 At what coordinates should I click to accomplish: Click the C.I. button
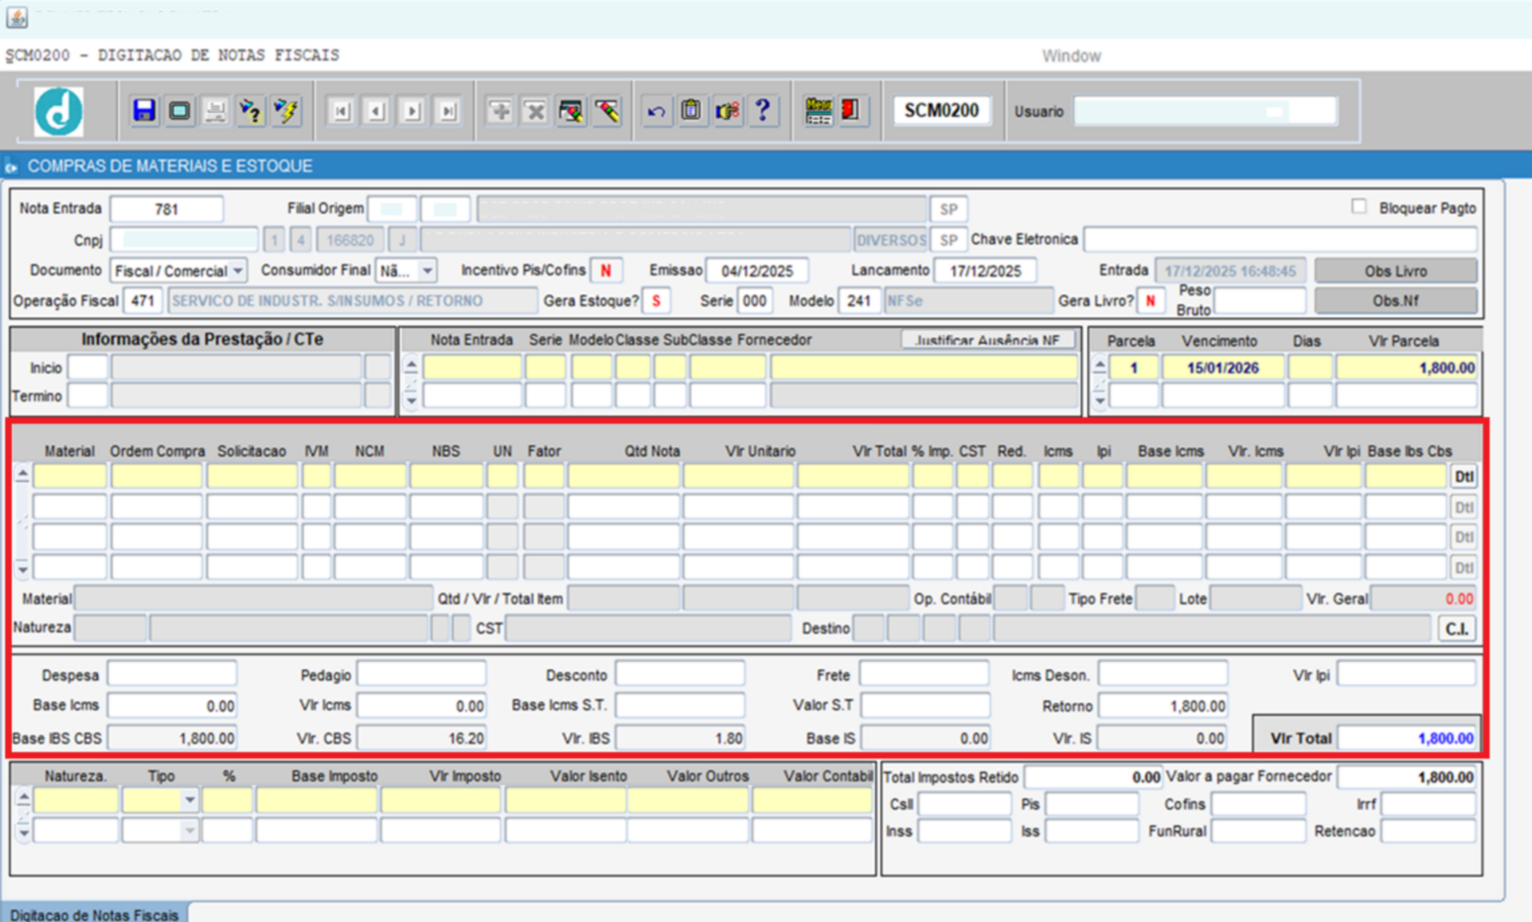click(1456, 629)
